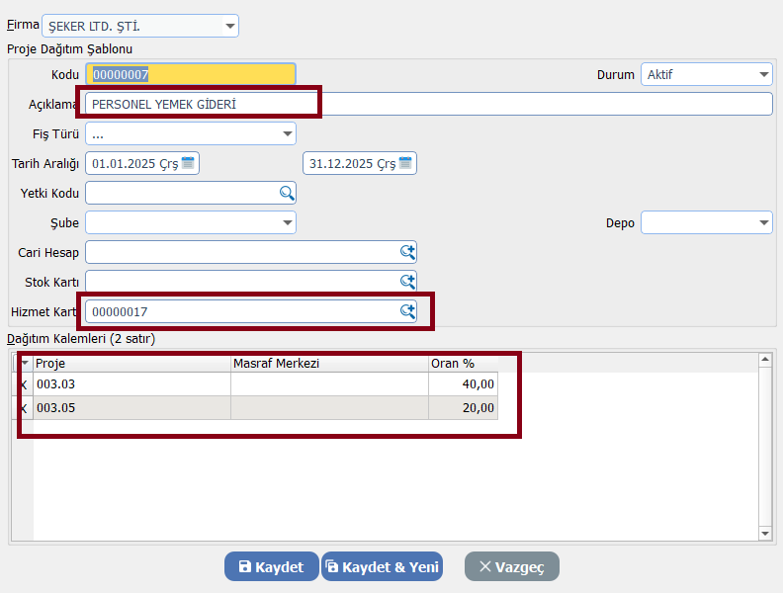Open grid options arrow left of Proje header
This screenshot has width=783, height=593.
pos(24,363)
